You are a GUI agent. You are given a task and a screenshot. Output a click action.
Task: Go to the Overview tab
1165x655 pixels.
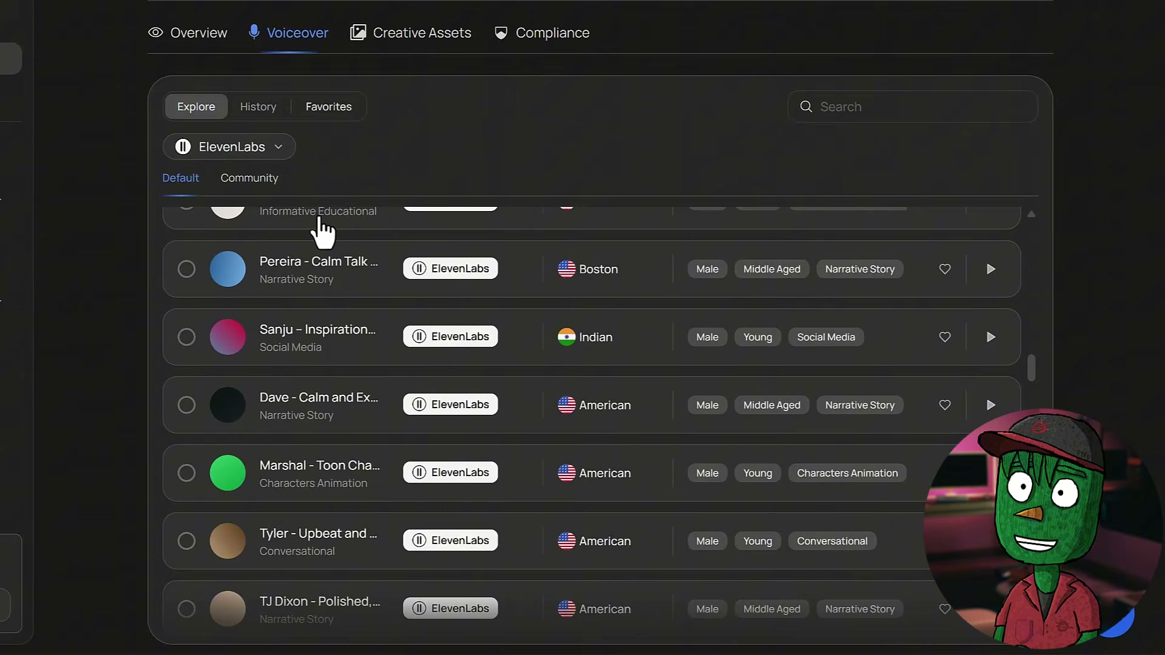[187, 33]
